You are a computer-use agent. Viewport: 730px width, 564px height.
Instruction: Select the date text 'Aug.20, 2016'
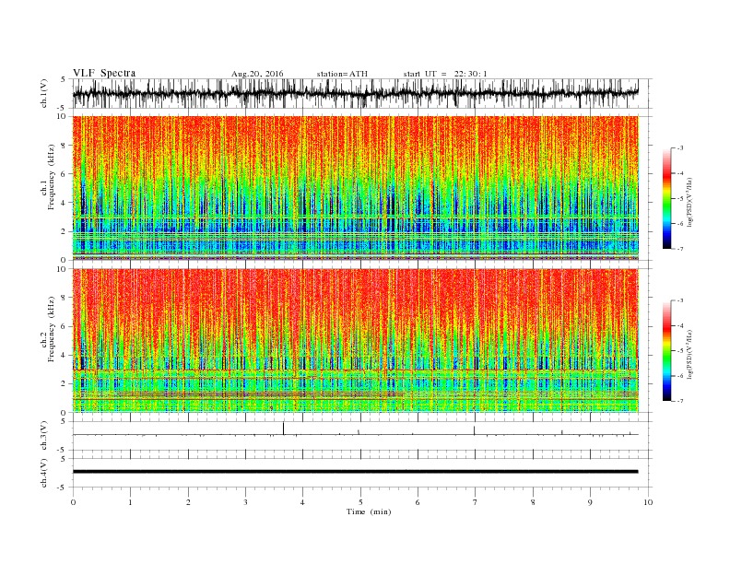[257, 74]
